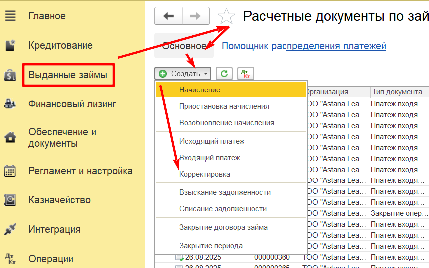Select Выданные займы in the sidebar

coord(68,75)
